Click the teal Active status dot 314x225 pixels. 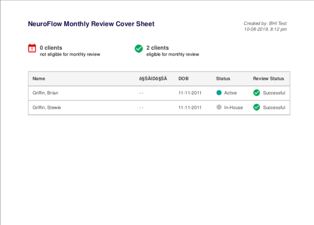coord(219,93)
